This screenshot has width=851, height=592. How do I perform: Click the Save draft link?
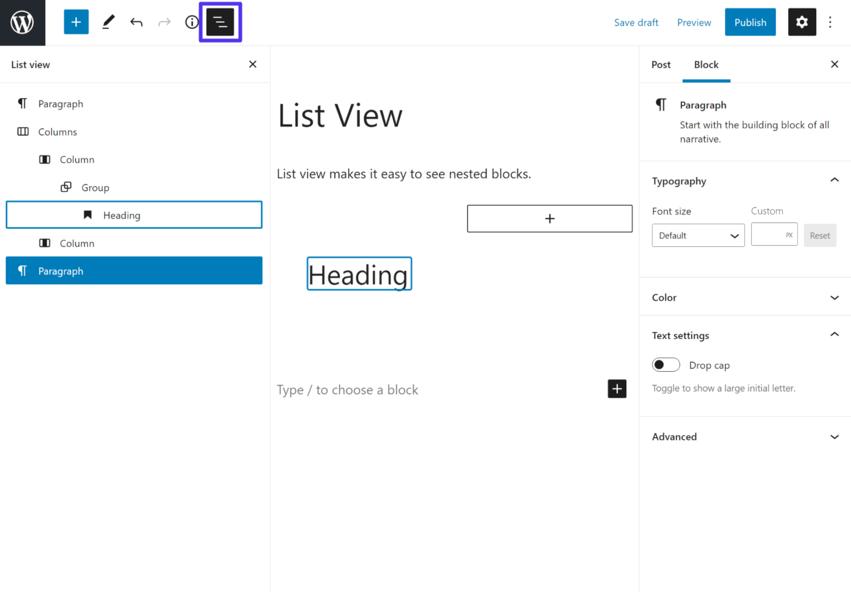(x=636, y=22)
